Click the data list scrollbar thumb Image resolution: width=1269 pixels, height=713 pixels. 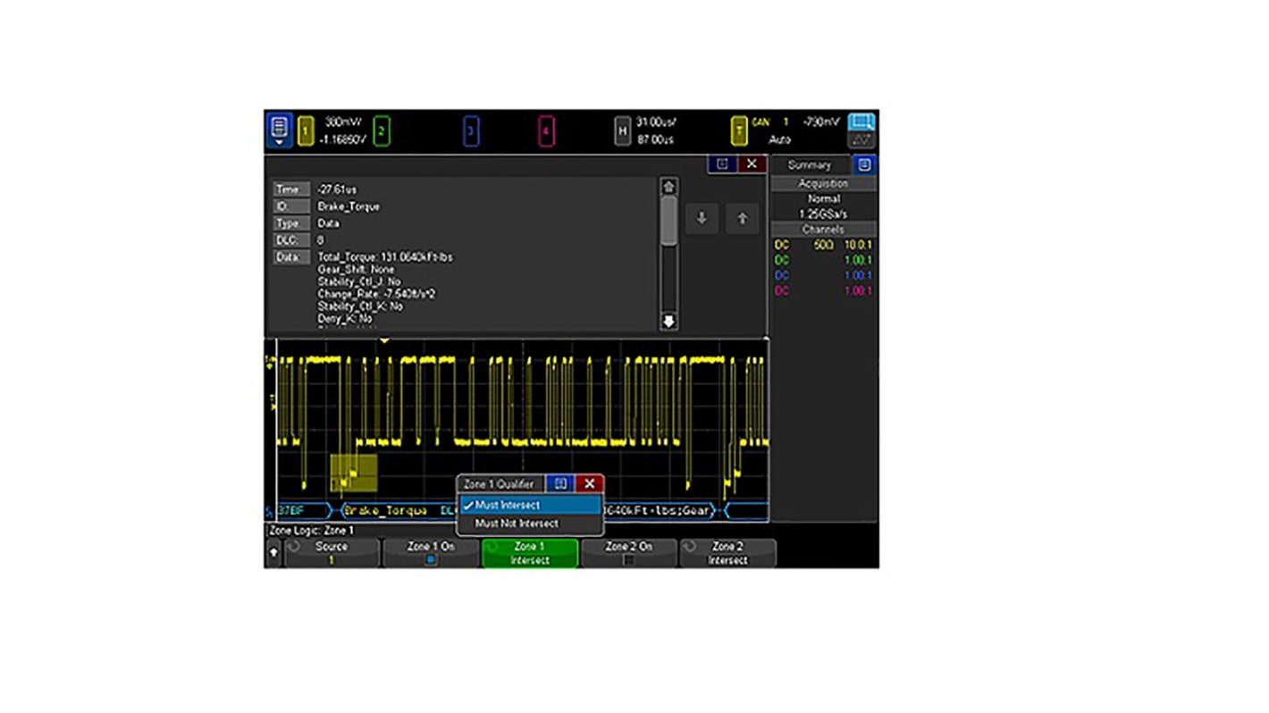tap(668, 221)
